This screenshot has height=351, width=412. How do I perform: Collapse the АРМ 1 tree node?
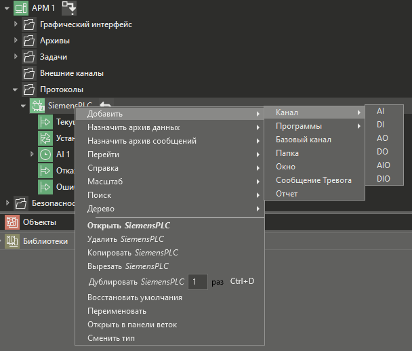pyautogui.click(x=7, y=8)
